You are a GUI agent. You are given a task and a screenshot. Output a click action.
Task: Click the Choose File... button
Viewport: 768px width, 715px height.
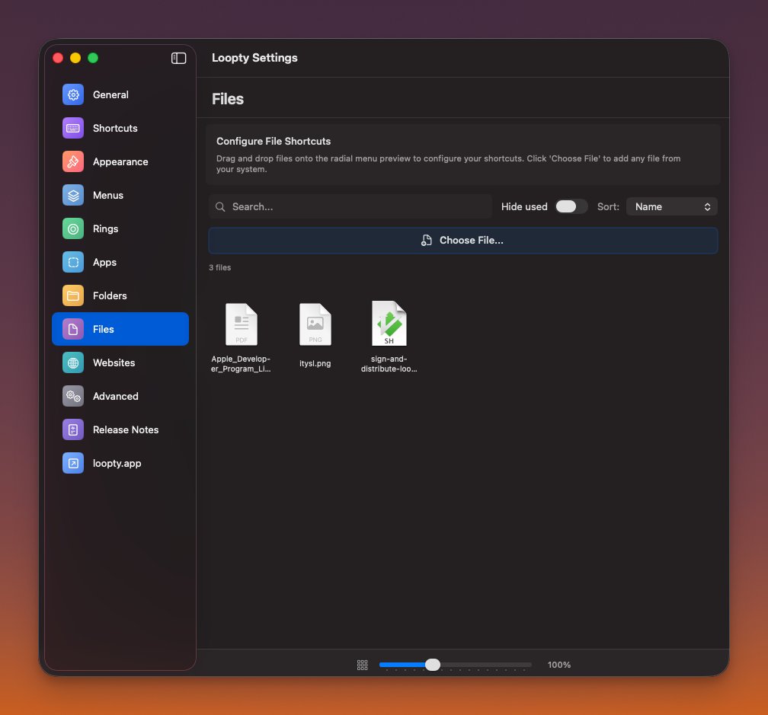(463, 241)
